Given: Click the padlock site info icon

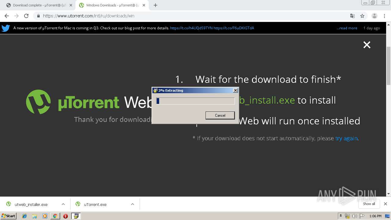Looking at the screenshot, I should pyautogui.click(x=38, y=16).
